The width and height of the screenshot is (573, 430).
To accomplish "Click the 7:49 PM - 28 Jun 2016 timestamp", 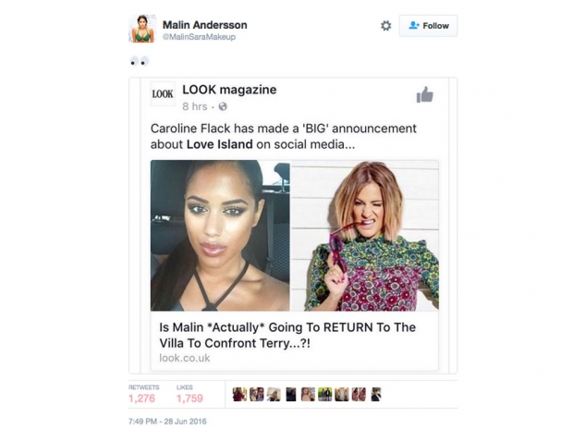I will [x=167, y=422].
